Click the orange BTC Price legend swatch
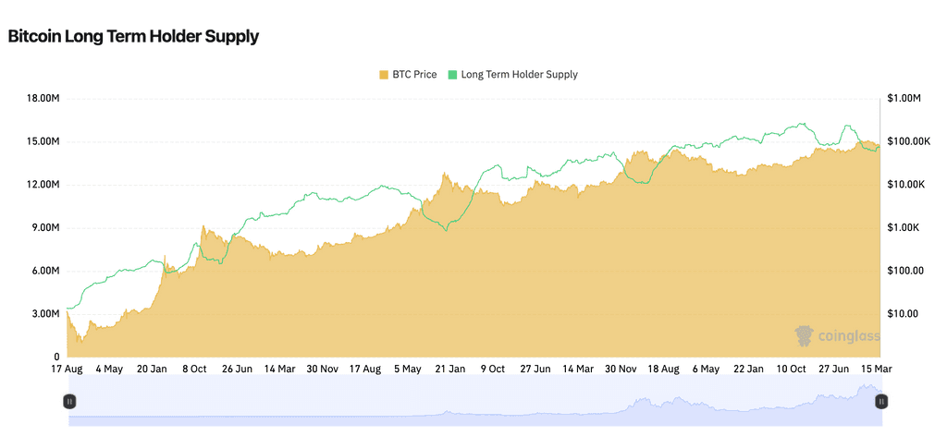 click(384, 74)
